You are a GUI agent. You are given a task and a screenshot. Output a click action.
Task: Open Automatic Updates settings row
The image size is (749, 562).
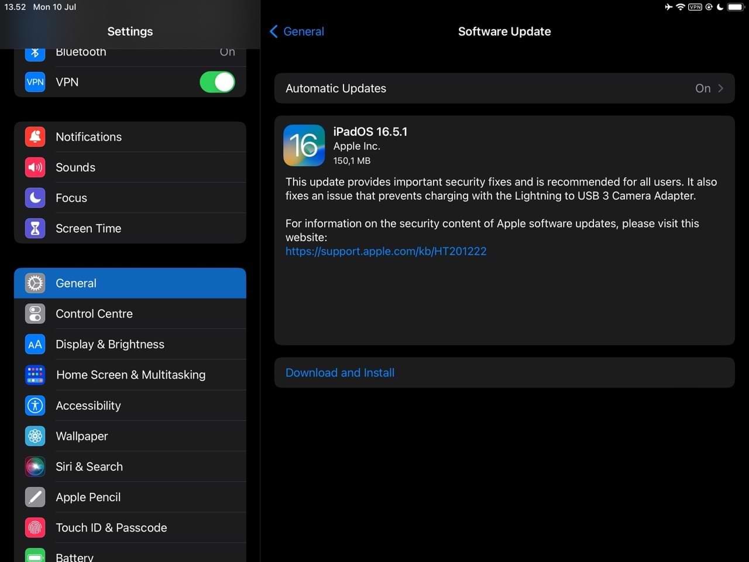pyautogui.click(x=504, y=88)
